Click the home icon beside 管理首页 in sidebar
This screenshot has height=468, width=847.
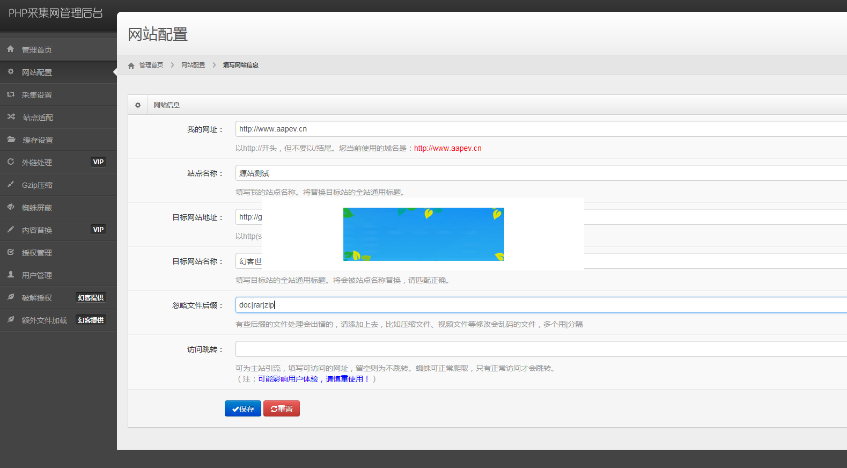click(10, 49)
